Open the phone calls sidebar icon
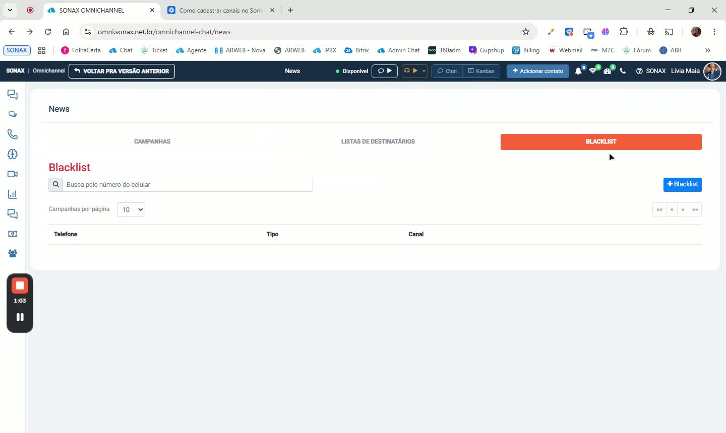 pos(13,134)
